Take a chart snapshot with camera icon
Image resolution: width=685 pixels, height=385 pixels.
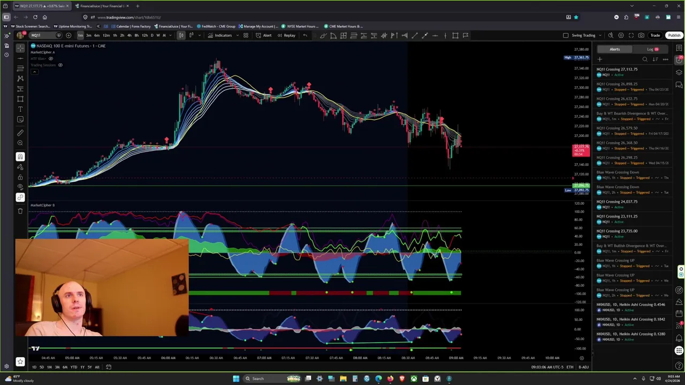(x=641, y=35)
